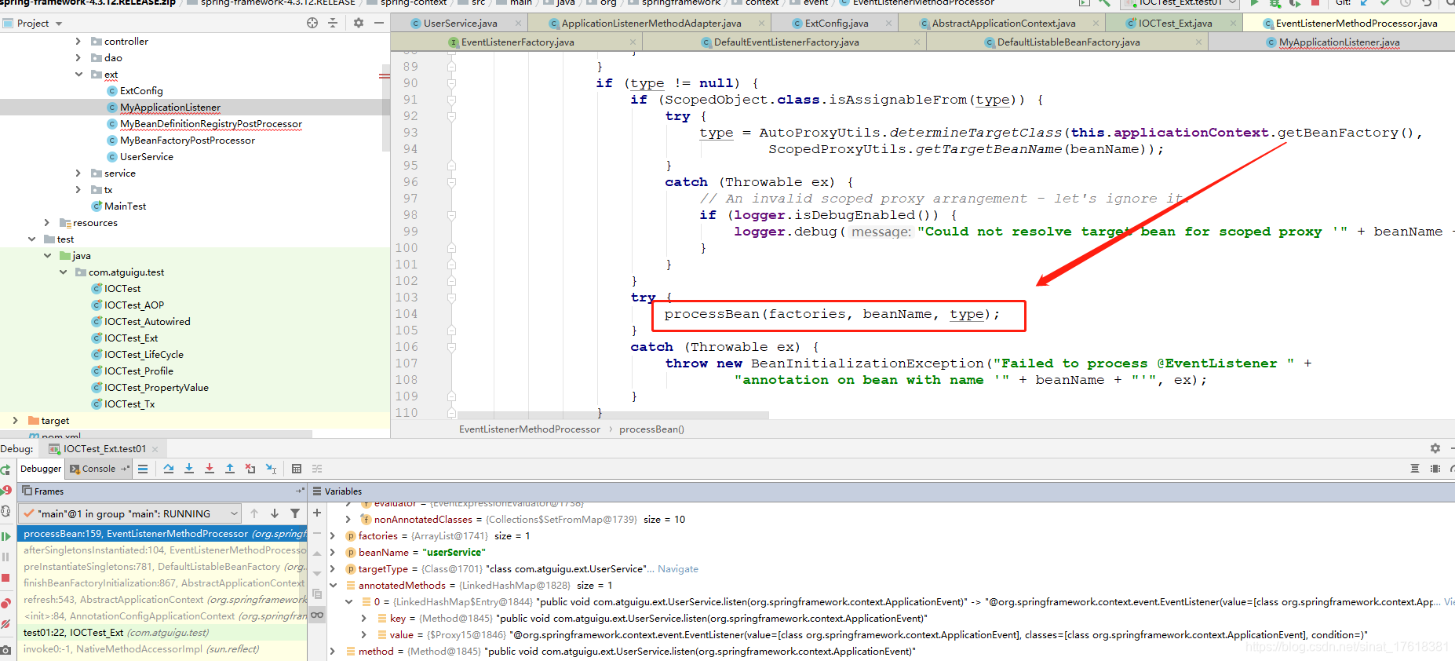This screenshot has height=661, width=1455.
Task: Select UserService class in ext folder
Action: coord(146,156)
